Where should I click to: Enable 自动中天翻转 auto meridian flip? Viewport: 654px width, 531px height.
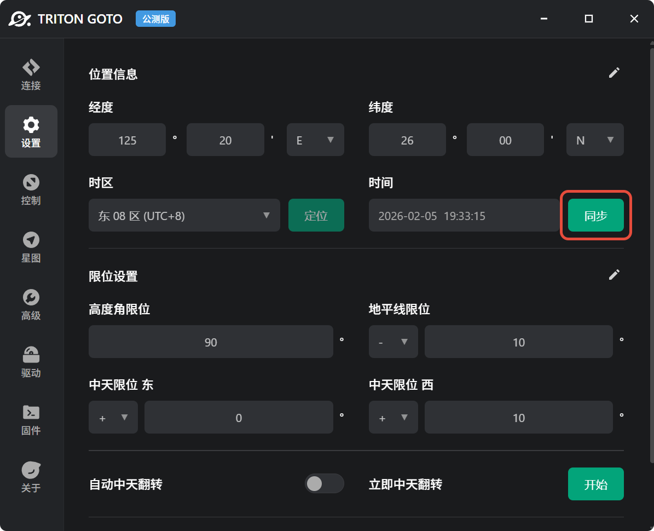pyautogui.click(x=325, y=483)
